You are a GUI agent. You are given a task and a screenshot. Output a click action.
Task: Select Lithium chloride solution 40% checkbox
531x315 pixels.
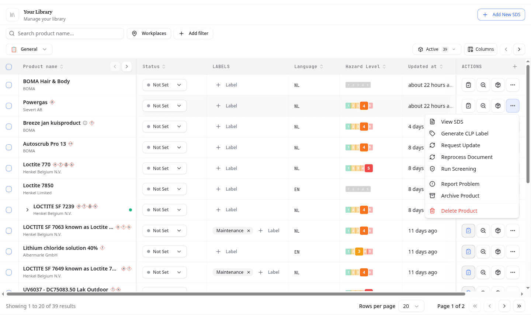click(9, 252)
